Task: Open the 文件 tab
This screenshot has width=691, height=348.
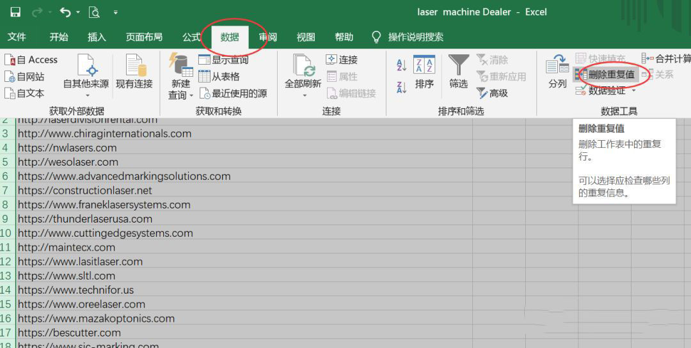Action: coord(17,37)
